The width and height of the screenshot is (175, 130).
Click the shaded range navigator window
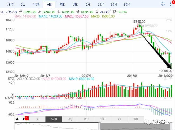135,126
